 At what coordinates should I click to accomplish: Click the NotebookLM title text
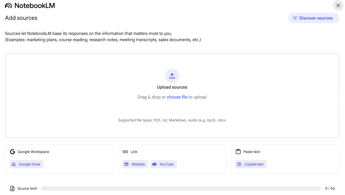(35, 6)
